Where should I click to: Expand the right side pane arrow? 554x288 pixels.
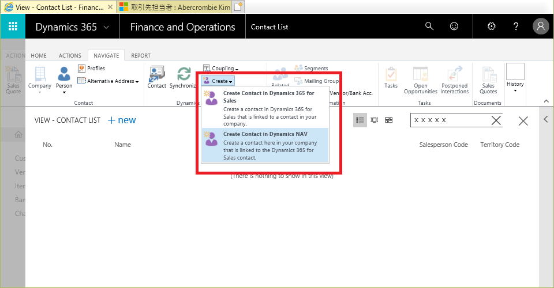[x=546, y=119]
